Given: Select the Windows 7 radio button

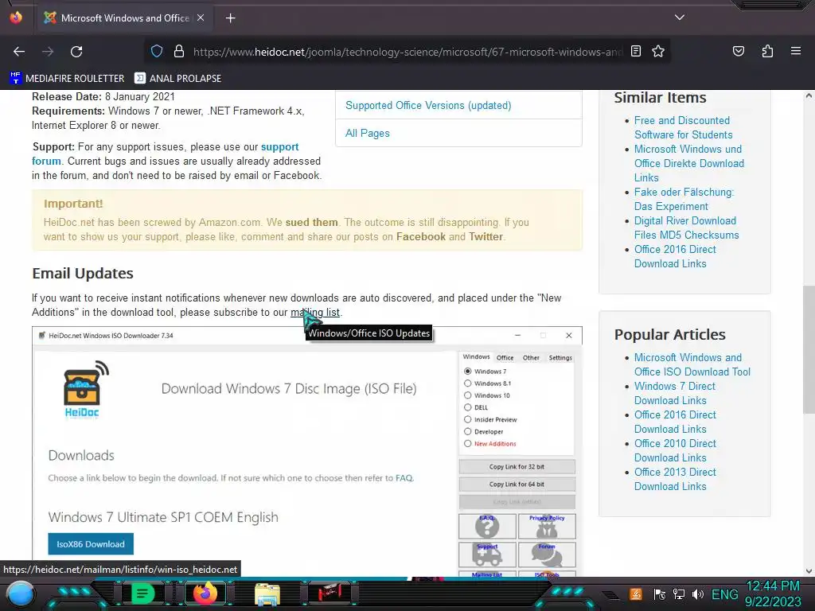Looking at the screenshot, I should 467,372.
